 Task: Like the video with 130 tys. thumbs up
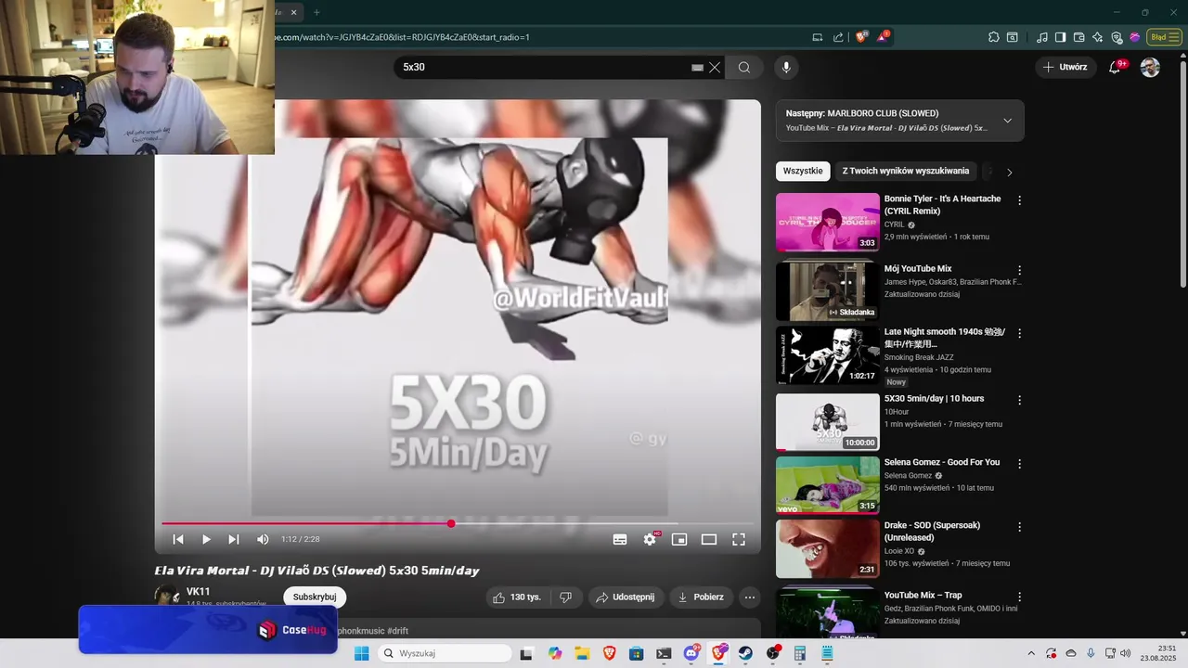click(x=516, y=597)
